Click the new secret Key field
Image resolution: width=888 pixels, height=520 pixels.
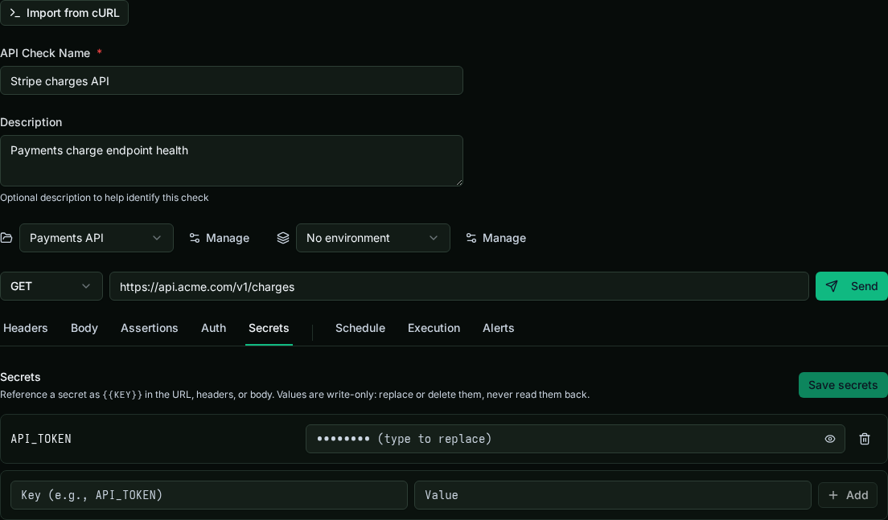pyautogui.click(x=209, y=495)
